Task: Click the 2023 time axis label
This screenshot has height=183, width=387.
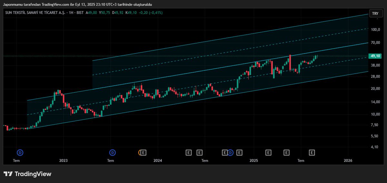Action: [63, 160]
